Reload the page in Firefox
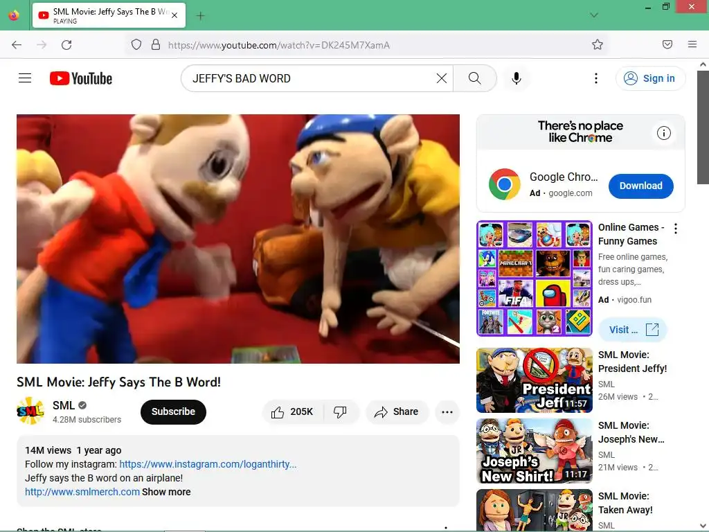709x532 pixels. (66, 45)
